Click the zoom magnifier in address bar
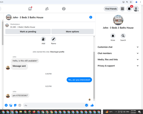This screenshot has width=143, height=114. tap(127, 2)
